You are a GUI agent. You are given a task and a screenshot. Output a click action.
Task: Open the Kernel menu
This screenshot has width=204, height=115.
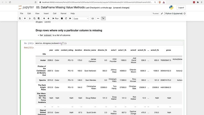click(x=64, y=13)
